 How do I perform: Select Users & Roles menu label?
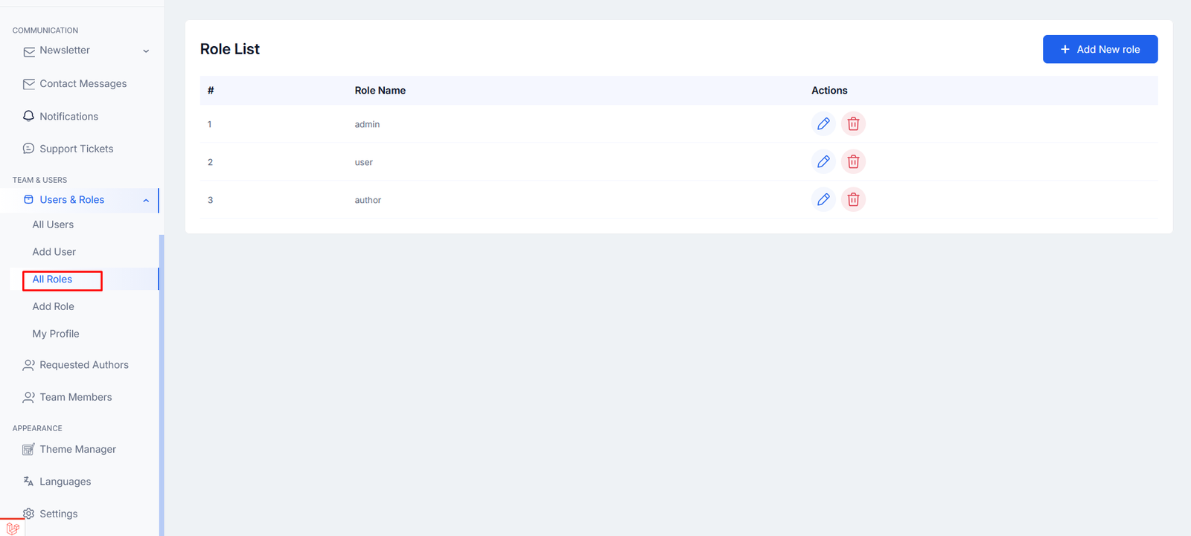(72, 199)
